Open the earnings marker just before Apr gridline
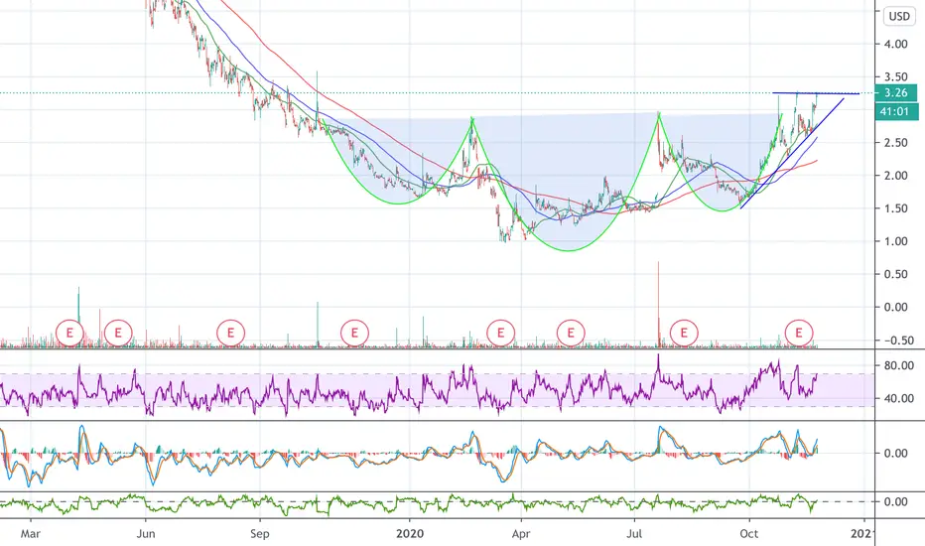Screen dimensions: 925x546 [501, 333]
